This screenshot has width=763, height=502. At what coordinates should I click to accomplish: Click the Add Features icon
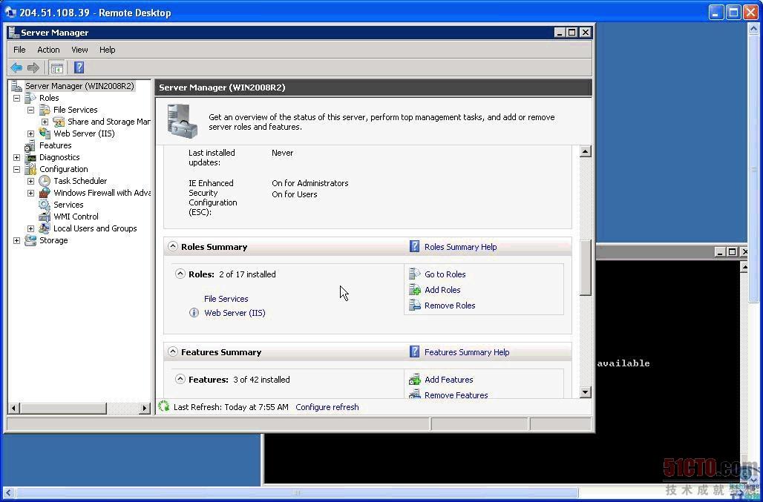pyautogui.click(x=415, y=380)
